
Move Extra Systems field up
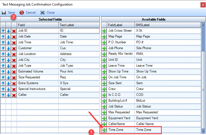pos(3,83)
